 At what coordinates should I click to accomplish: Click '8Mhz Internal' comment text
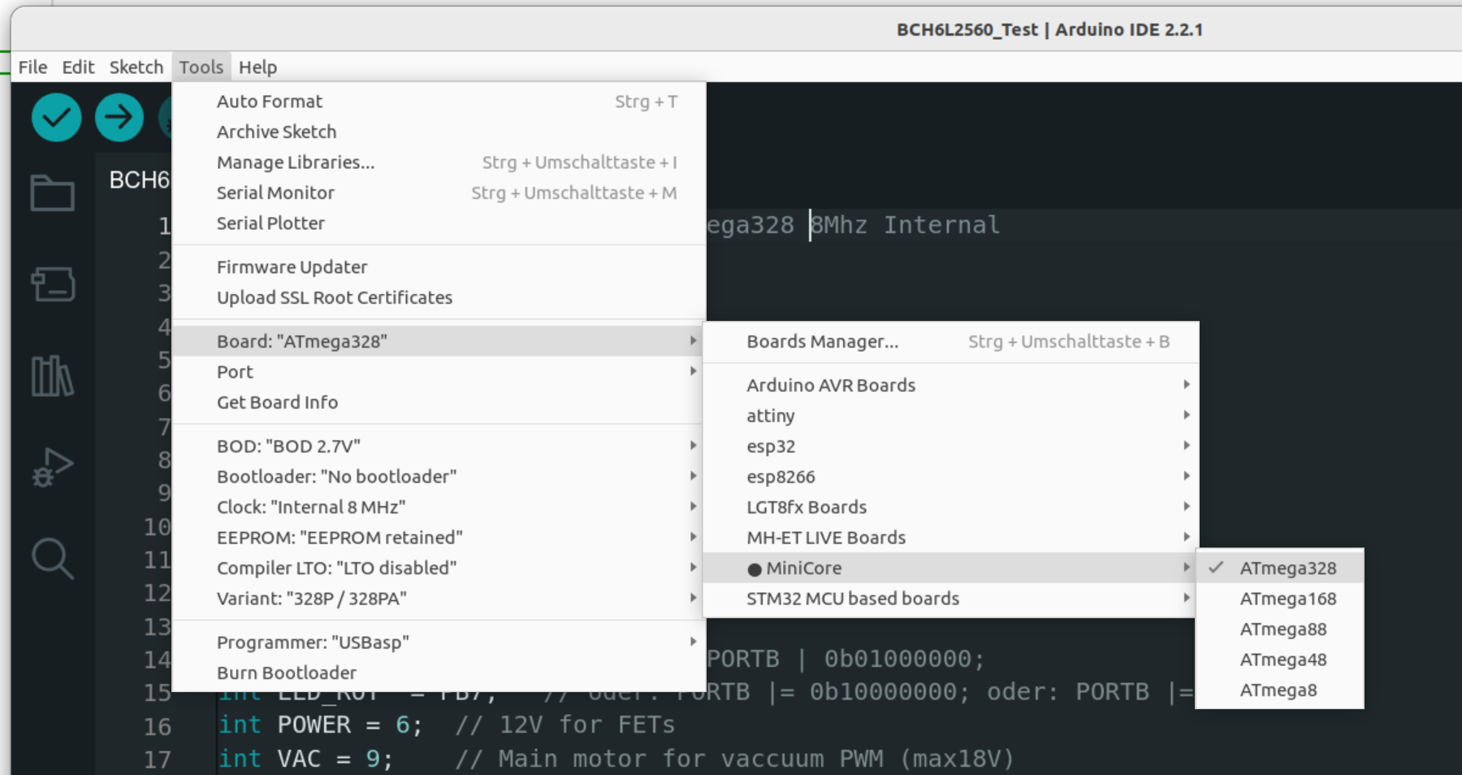tap(905, 225)
